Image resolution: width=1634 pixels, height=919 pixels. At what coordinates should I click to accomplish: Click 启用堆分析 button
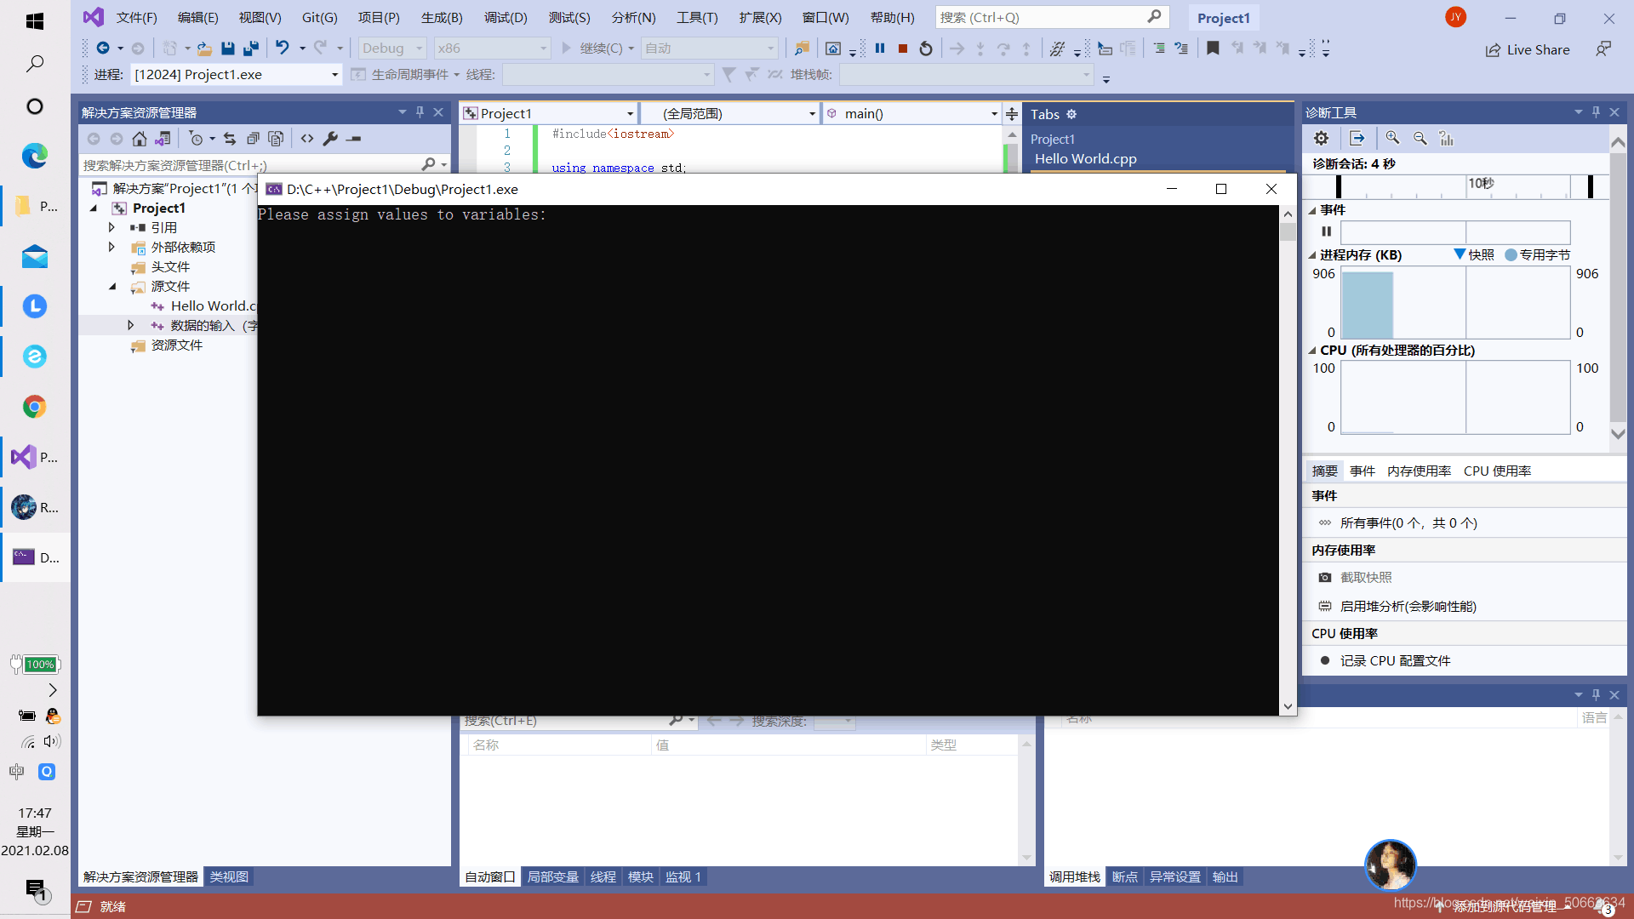point(1406,606)
